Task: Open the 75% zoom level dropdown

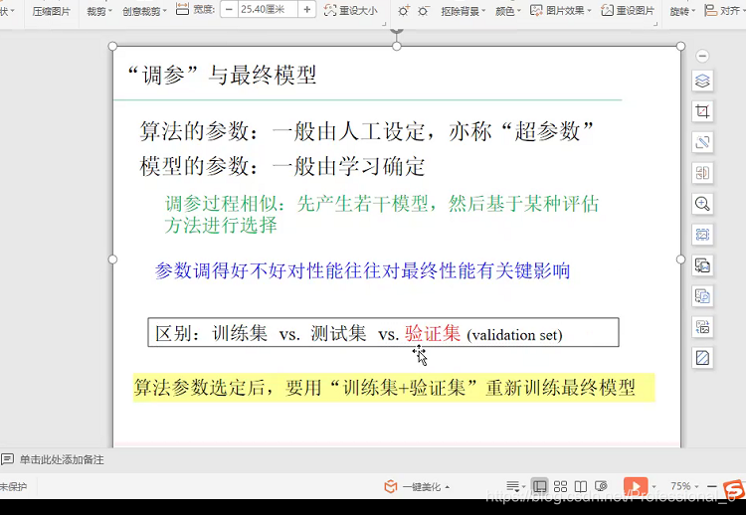Action: tap(684, 486)
